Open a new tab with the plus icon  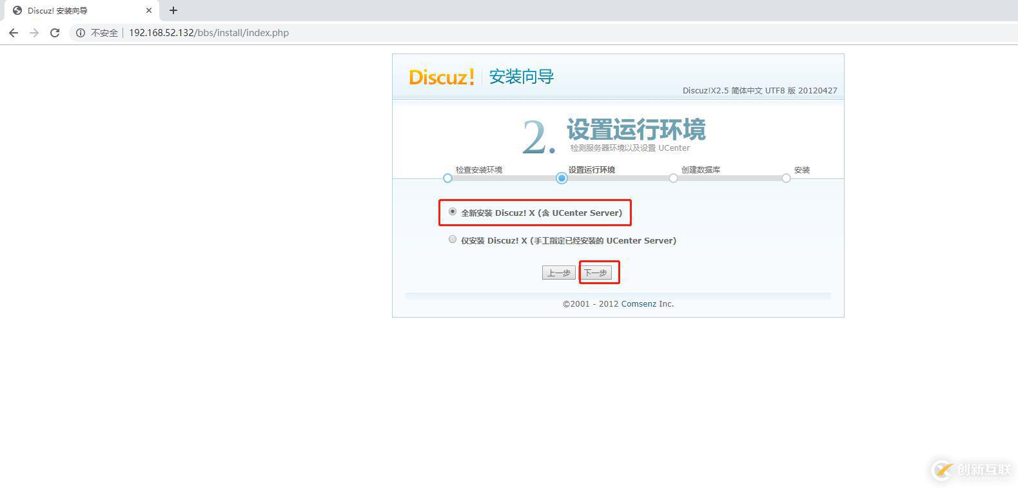[x=173, y=10]
